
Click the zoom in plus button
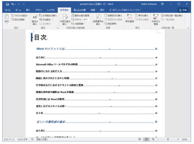(x=178, y=139)
